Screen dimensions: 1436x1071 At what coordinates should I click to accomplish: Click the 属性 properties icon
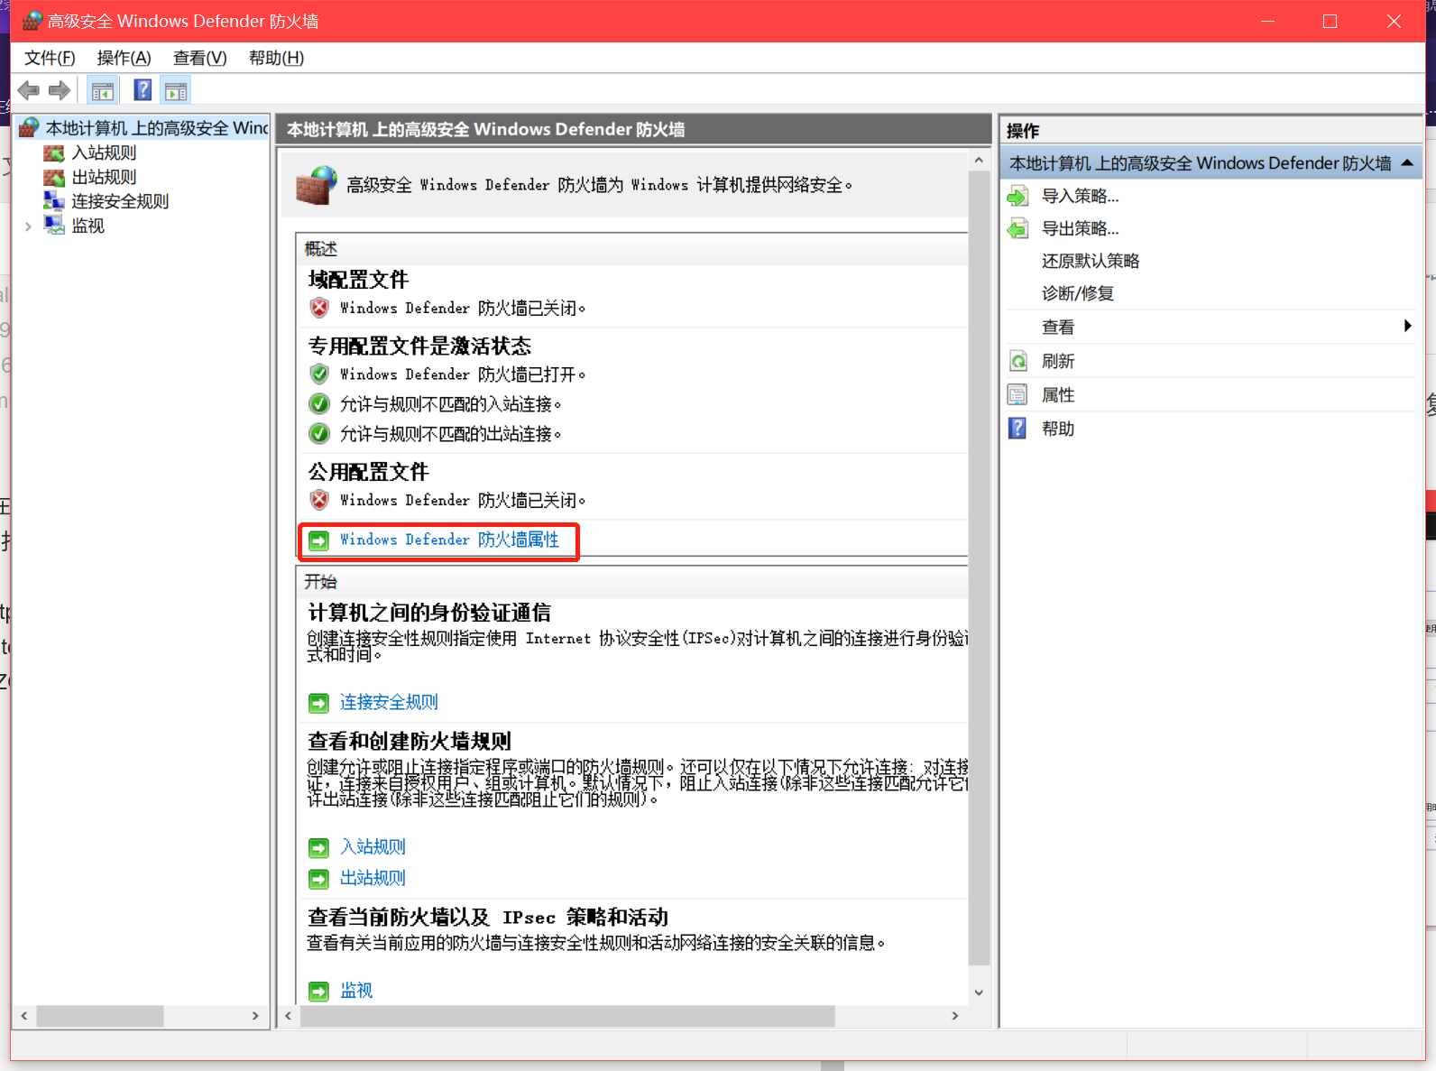click(1017, 395)
